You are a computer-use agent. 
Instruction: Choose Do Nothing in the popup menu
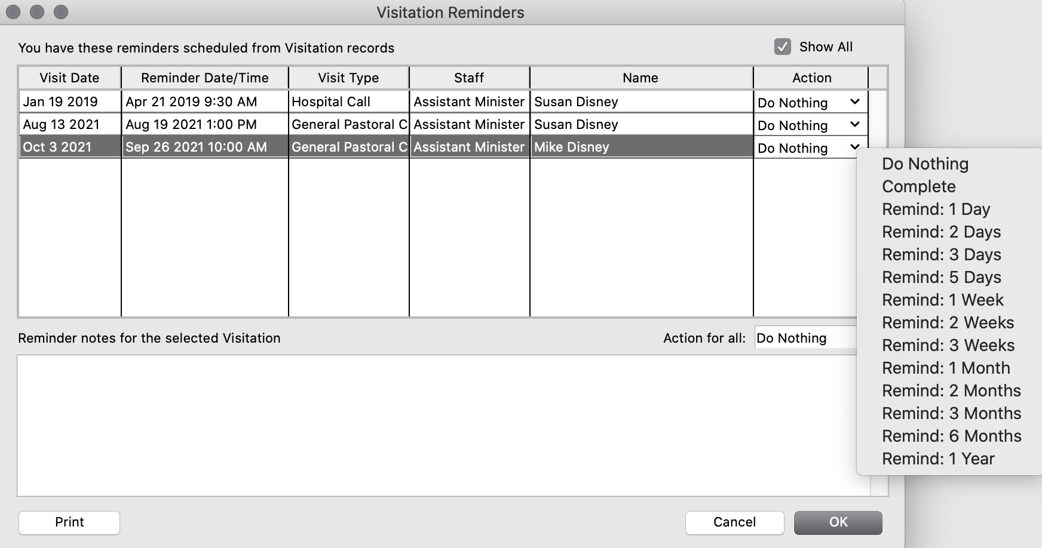pos(925,164)
